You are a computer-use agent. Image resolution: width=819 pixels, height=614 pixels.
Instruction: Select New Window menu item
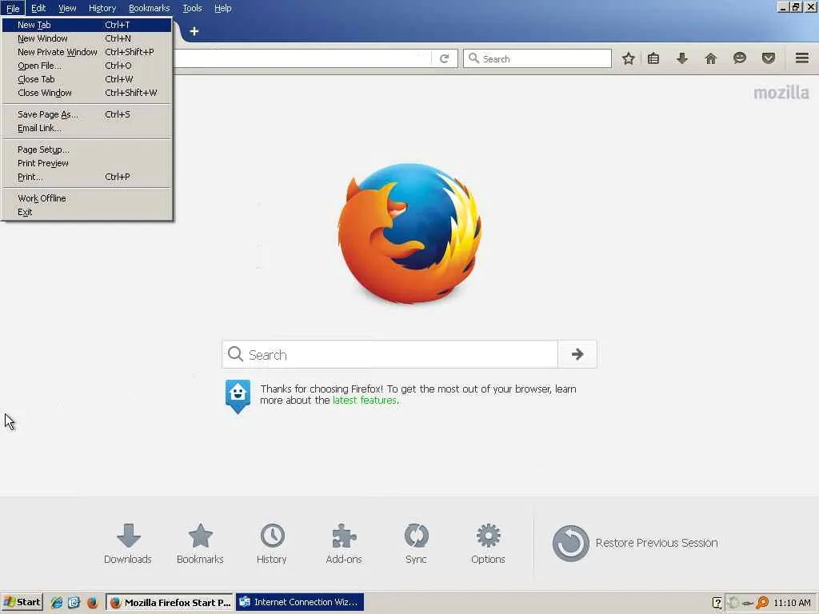click(86, 38)
